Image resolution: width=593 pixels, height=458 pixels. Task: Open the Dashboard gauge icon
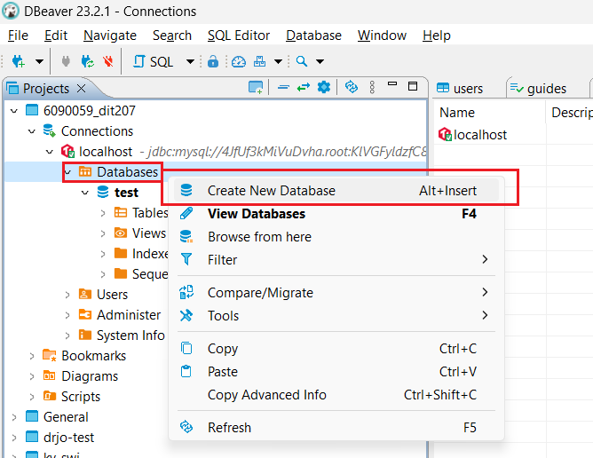(239, 61)
